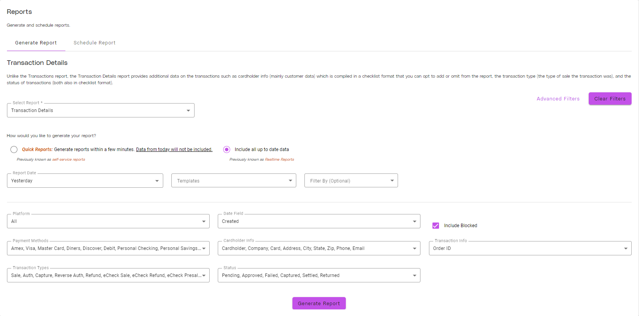Uncheck the Include Blocked checkbox
639x316 pixels.
click(436, 226)
